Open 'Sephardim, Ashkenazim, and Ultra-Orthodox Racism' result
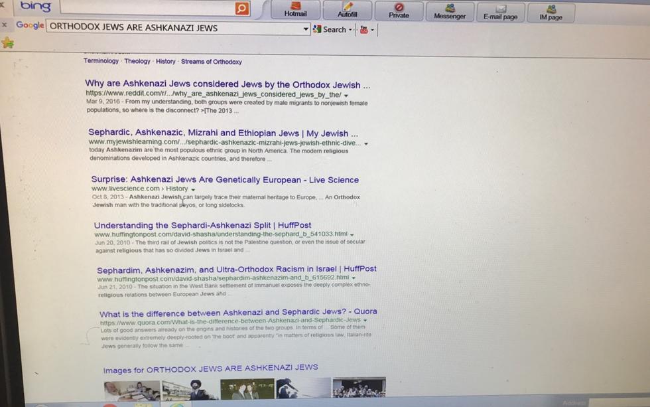Screen dimensions: 650x407 point(237,270)
